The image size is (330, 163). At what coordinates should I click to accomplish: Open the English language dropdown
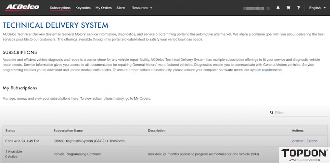tap(317, 8)
